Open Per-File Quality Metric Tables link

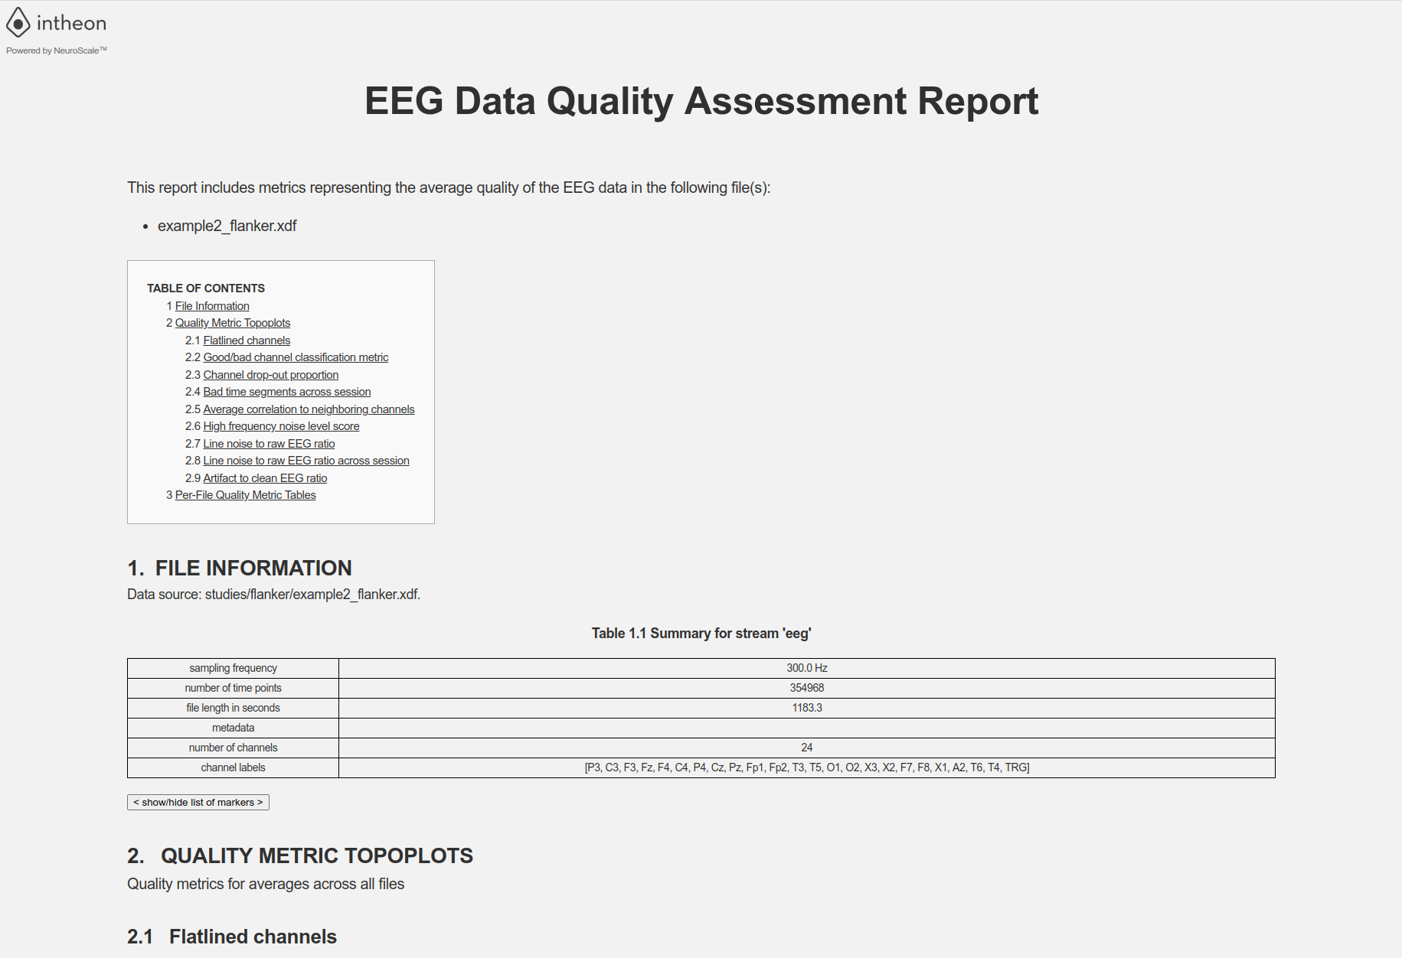click(245, 495)
